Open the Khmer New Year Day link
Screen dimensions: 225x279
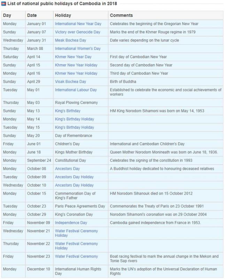(x=73, y=57)
